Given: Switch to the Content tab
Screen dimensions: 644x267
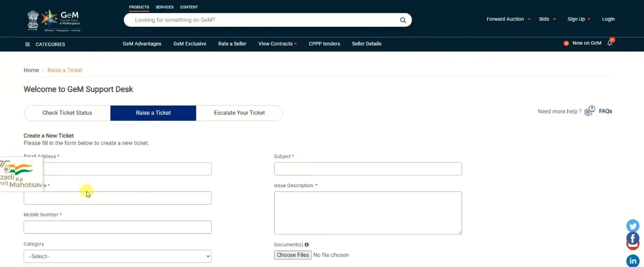Looking at the screenshot, I should [189, 7].
